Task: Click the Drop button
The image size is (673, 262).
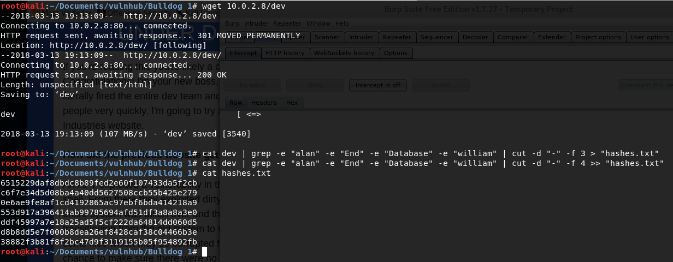Action: 315,85
